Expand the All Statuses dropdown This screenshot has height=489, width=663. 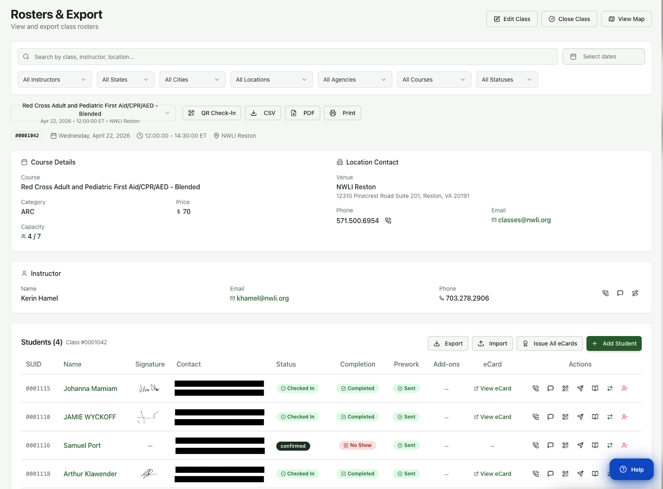(507, 80)
